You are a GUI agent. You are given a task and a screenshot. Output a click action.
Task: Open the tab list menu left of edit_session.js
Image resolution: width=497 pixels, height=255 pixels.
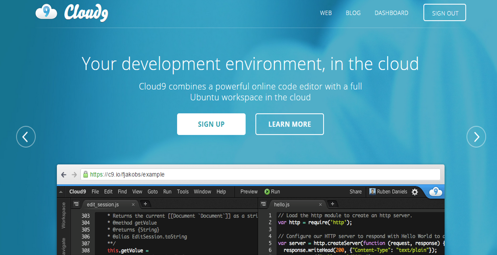click(x=76, y=204)
